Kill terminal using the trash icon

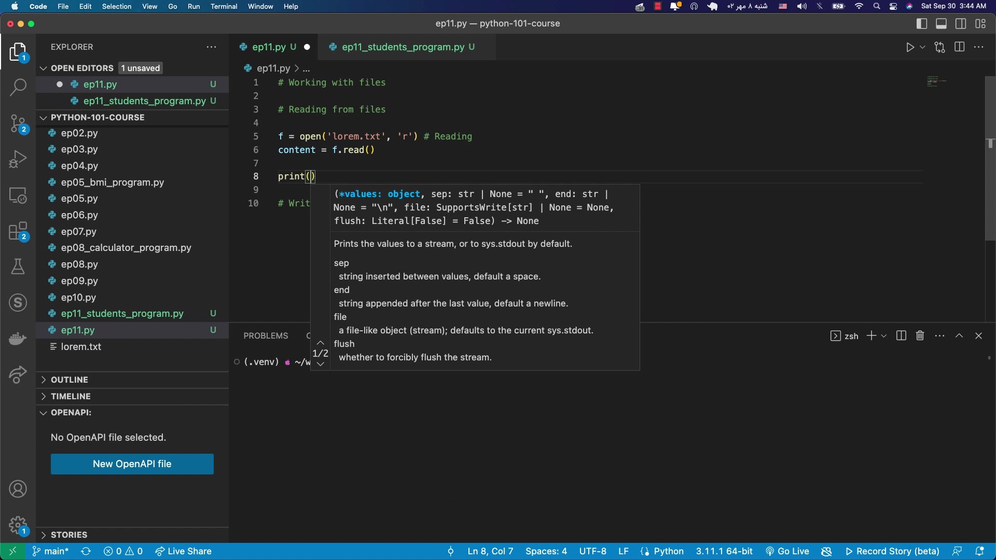tap(920, 336)
